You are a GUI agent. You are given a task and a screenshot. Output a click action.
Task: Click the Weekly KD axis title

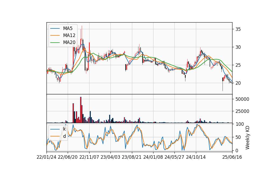tap(248, 138)
